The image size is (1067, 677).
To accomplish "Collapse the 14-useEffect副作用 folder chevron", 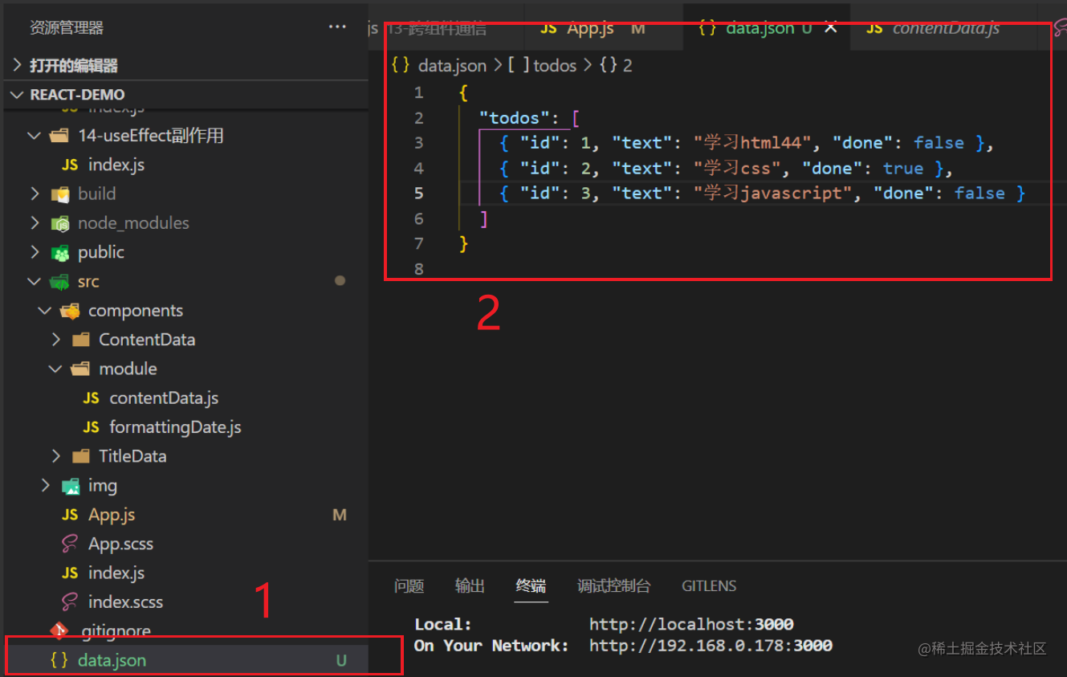I will pos(35,136).
